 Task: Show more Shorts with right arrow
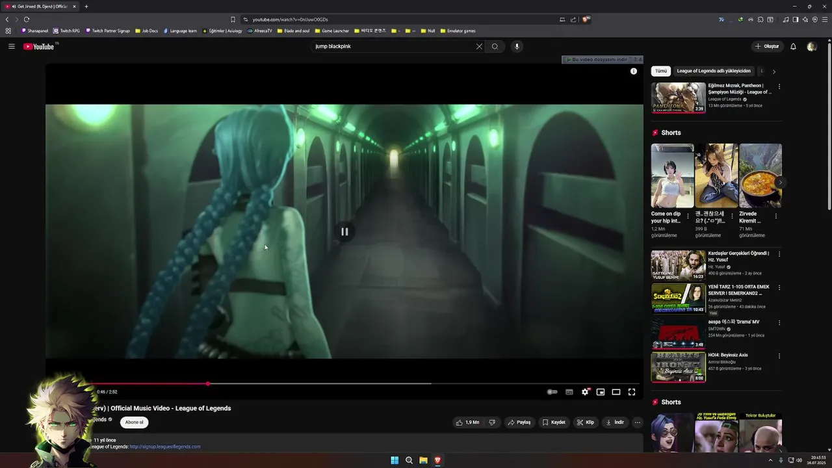pos(780,183)
